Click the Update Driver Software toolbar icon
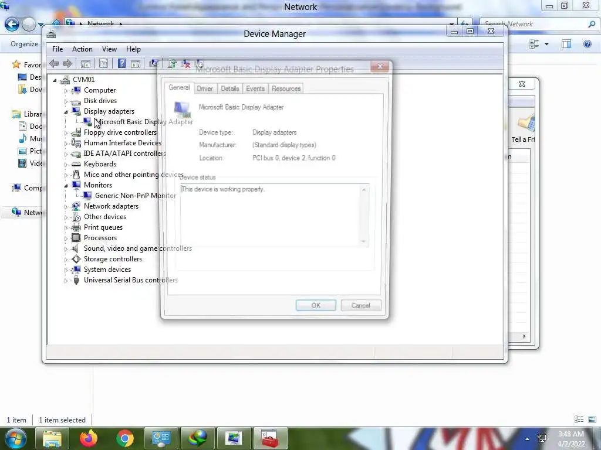This screenshot has height=450, width=601. (x=172, y=63)
